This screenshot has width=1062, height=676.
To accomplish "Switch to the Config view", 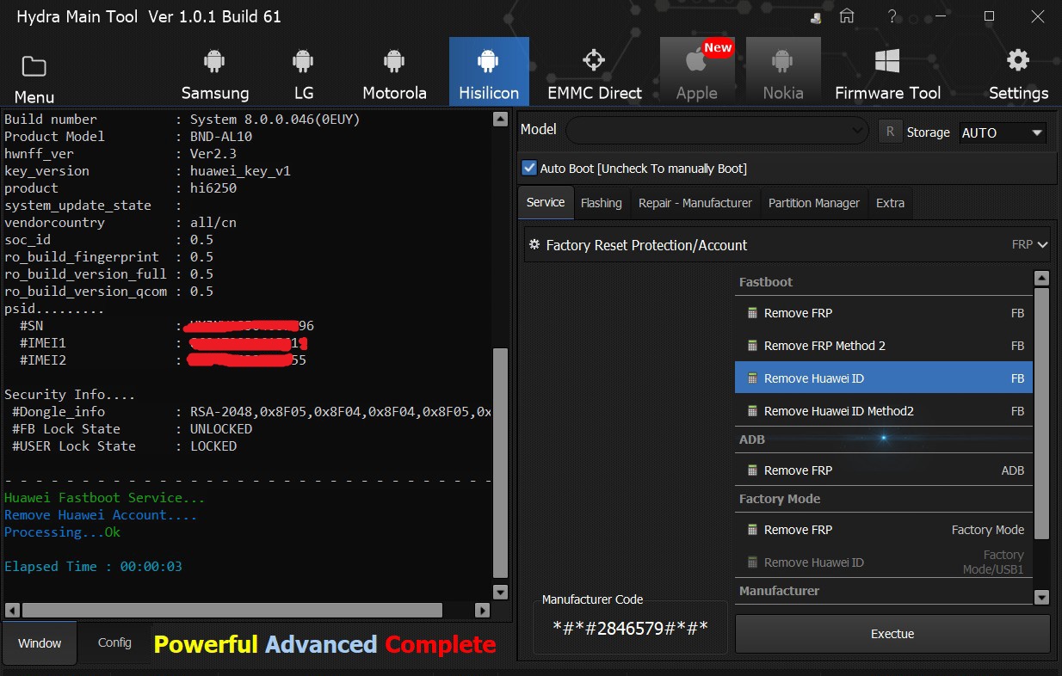I will click(114, 642).
